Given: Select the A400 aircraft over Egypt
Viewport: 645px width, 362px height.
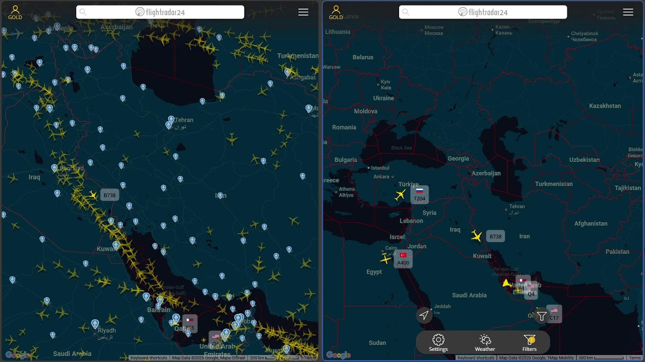Looking at the screenshot, I should 385,259.
